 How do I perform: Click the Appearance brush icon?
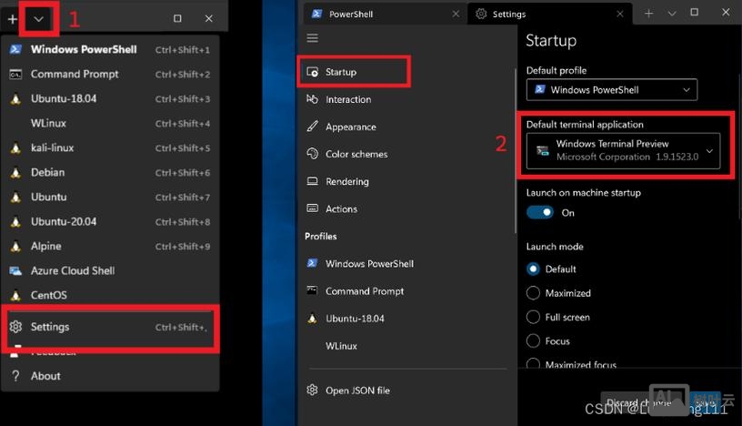tap(313, 127)
